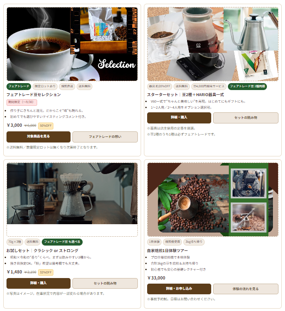Click the 限定ロットあり tag
Screen dimensions: 285x311
coord(45,86)
